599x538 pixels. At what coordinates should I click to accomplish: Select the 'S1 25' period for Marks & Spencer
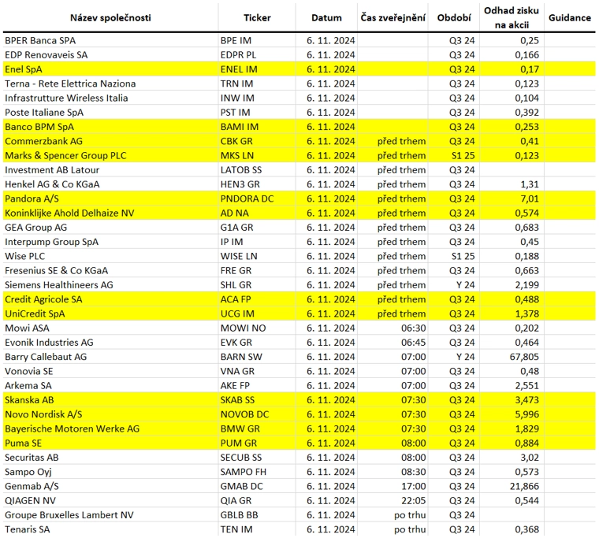pyautogui.click(x=463, y=156)
